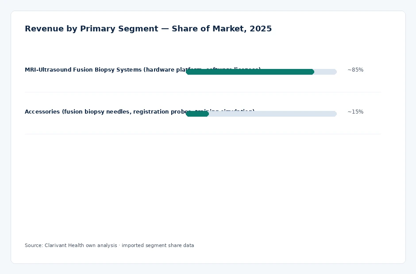Click the gray unfilled end of the 85% bar
The image size is (416, 274).
[x=326, y=72]
